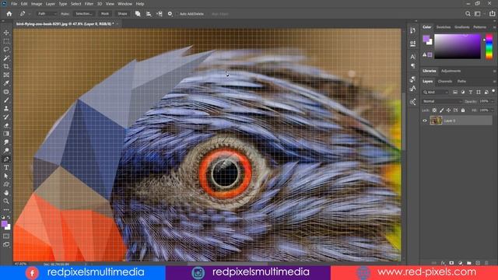Select the Dodge tool
498x280 pixels.
6,150
